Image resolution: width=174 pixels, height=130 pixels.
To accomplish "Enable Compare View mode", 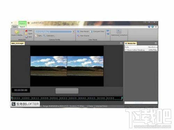I will 97,32.
